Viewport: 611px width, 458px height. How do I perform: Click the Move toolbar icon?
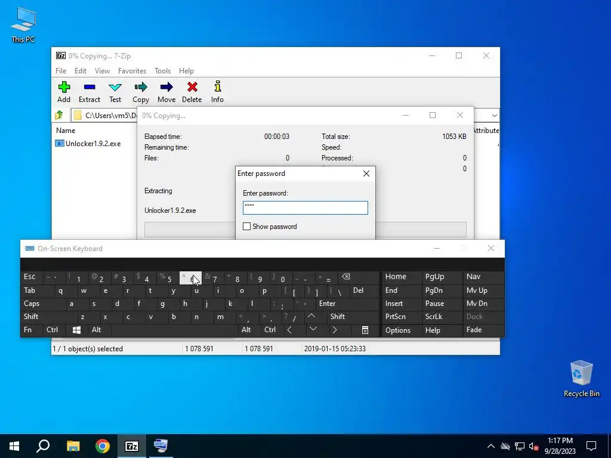coord(166,92)
